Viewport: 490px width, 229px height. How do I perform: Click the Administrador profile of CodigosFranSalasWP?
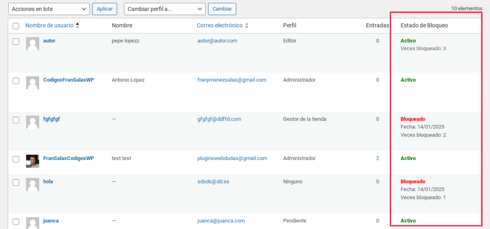click(300, 80)
